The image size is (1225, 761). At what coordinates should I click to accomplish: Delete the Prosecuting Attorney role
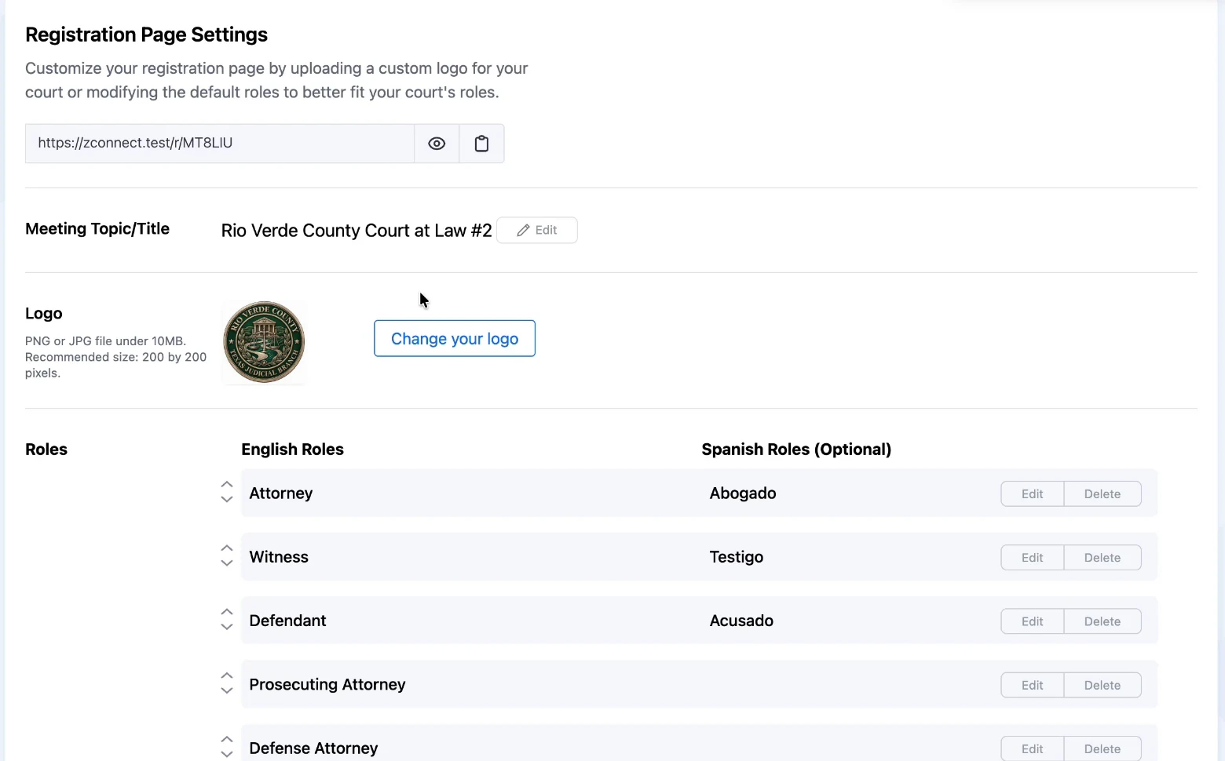coord(1102,685)
